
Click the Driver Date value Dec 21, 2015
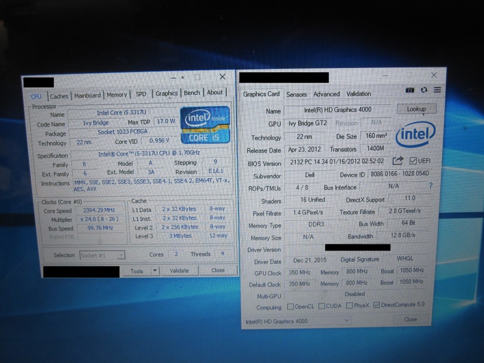(x=310, y=260)
